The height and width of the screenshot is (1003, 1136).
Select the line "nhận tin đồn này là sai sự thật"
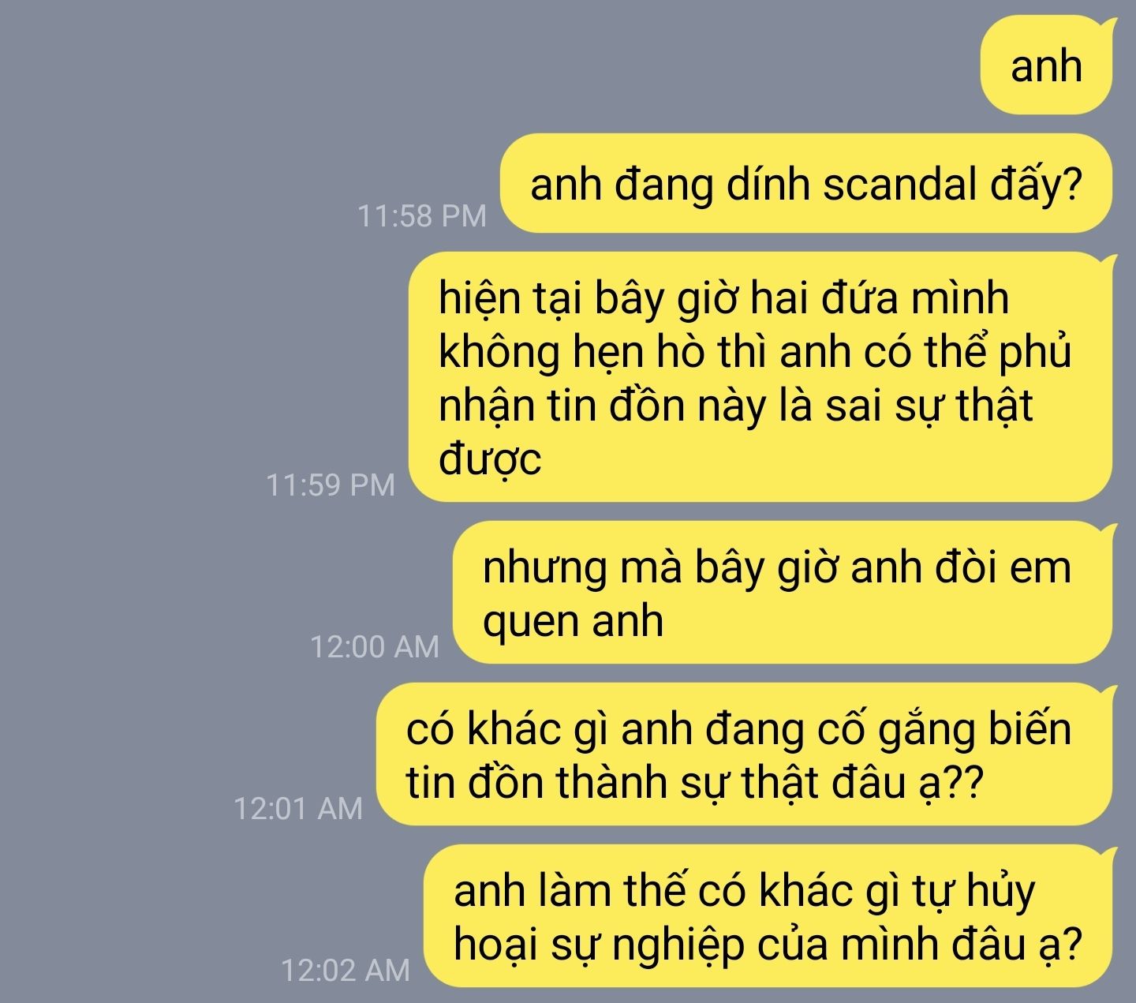click(735, 406)
